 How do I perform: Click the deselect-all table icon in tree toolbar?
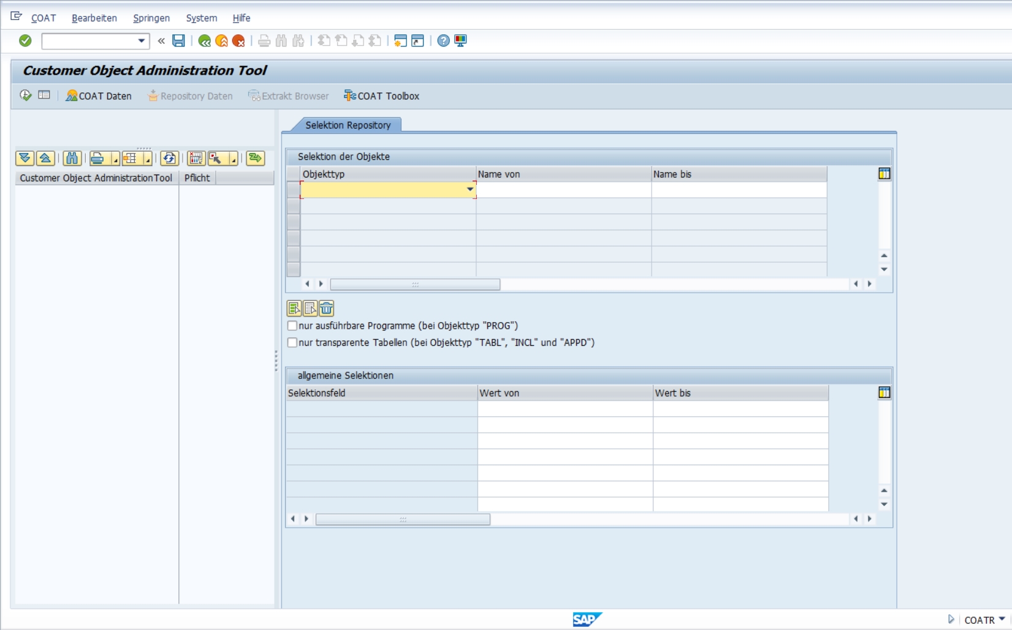coord(196,159)
